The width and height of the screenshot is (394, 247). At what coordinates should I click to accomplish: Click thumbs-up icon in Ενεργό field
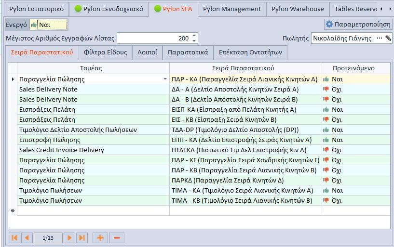(34, 25)
